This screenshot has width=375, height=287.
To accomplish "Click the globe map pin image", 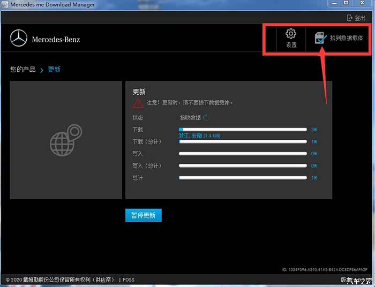I will point(65,140).
